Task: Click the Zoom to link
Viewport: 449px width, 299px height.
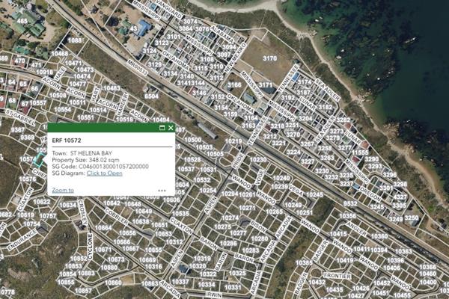Action: click(x=63, y=191)
